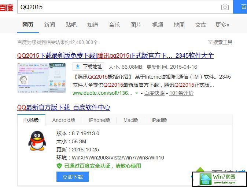Screen dimensions: 247x187
Task: Click the 【腾讯QQ2015概括介绍】 description text
Action: click(152, 81)
